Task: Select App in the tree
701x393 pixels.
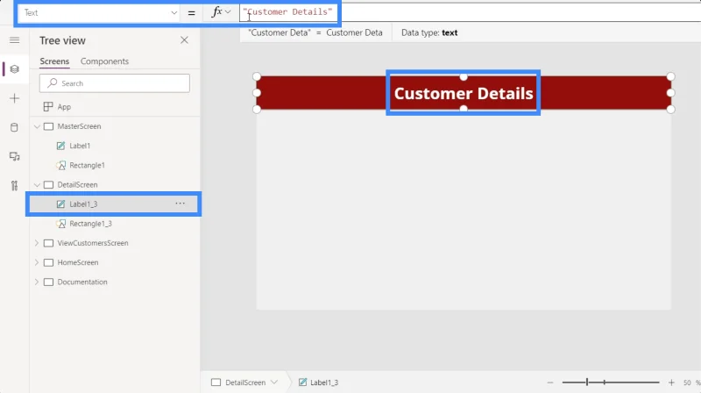Action: pyautogui.click(x=64, y=107)
